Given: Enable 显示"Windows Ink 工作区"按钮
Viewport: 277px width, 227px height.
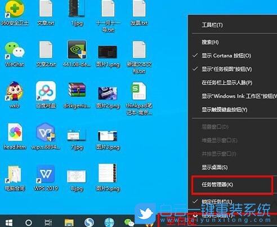Looking at the screenshot, I should click(233, 96).
